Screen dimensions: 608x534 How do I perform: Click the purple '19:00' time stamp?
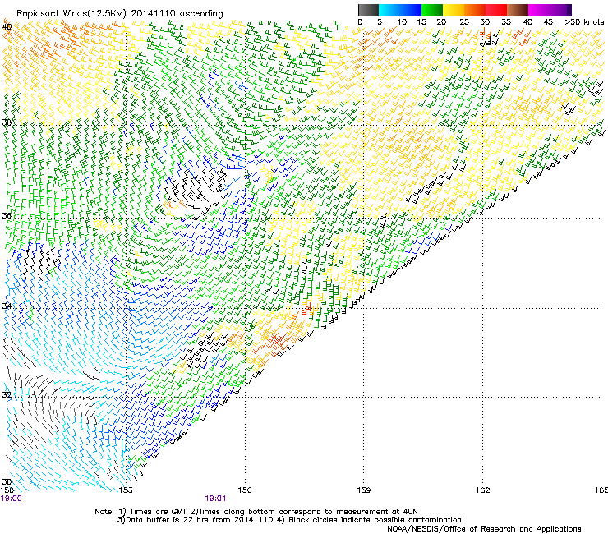12,499
